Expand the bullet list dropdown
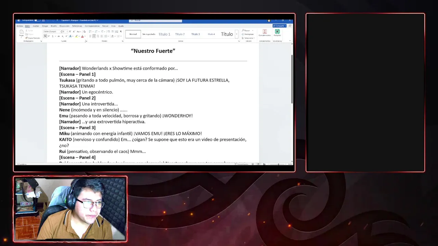 (93, 31)
